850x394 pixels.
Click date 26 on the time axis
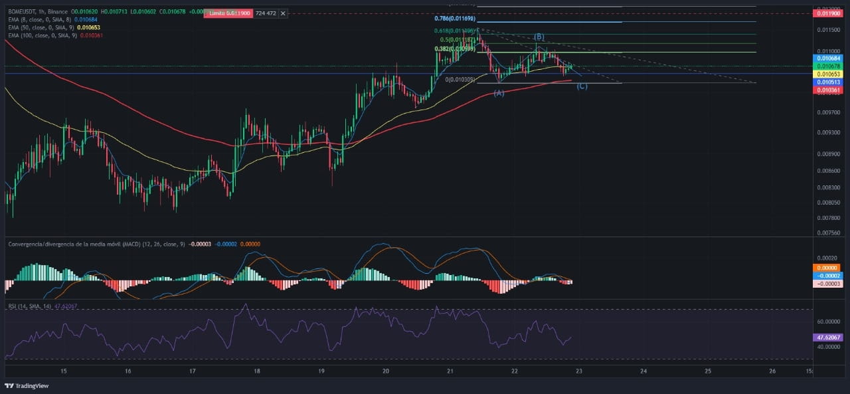tap(772, 371)
